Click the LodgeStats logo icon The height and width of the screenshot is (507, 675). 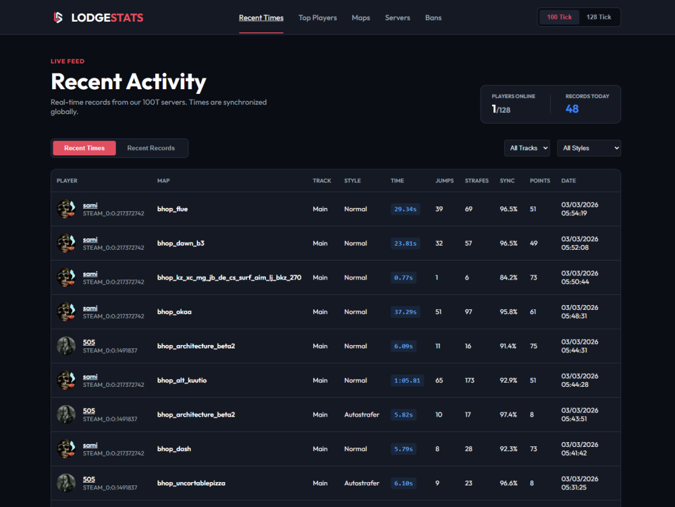[x=57, y=18]
